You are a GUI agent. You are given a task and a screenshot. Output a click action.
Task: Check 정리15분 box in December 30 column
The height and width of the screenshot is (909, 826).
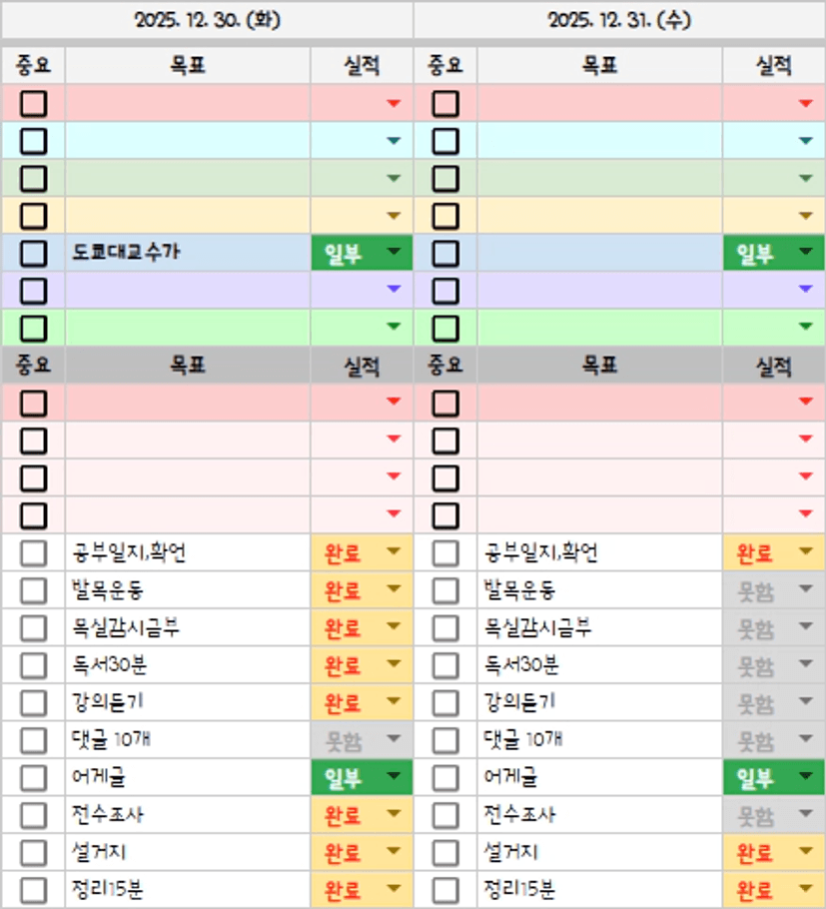click(x=34, y=890)
